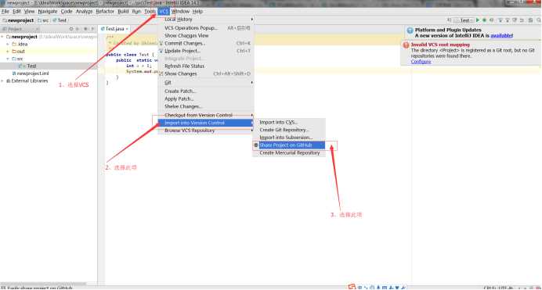542x290 pixels.
Task: Click the 'public class Test' code line
Action: pyautogui.click(x=129, y=55)
